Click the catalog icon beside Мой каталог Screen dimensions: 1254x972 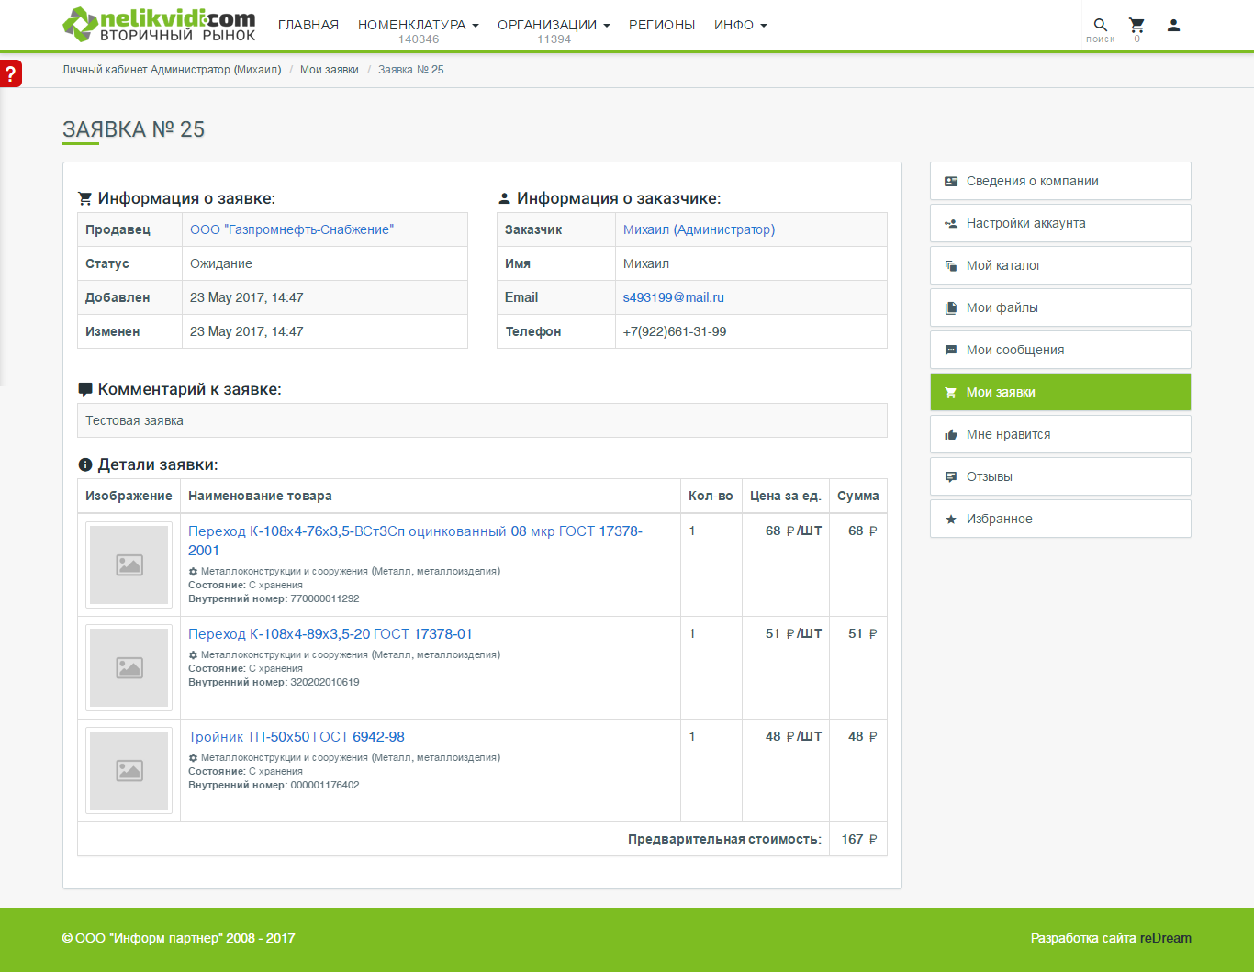click(x=951, y=266)
